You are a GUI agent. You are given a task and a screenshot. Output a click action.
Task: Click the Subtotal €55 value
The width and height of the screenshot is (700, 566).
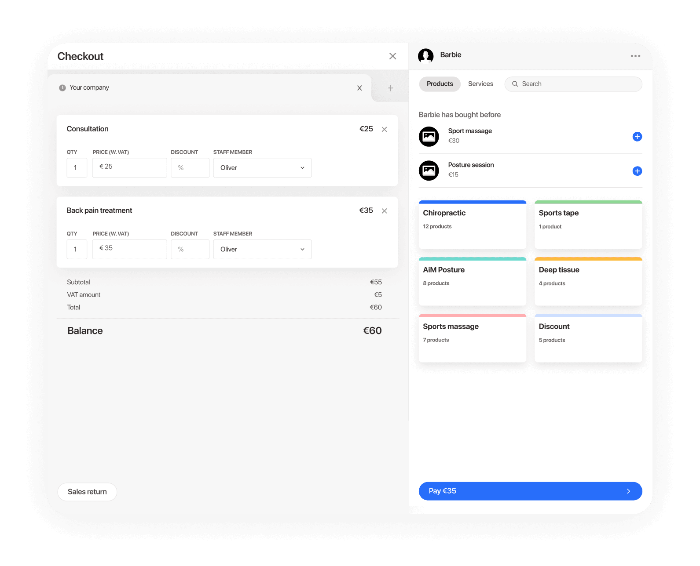pos(376,282)
